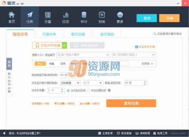Screen dimensions: 189x137
Task: Select the 信用 sort option
Action: click(63, 64)
